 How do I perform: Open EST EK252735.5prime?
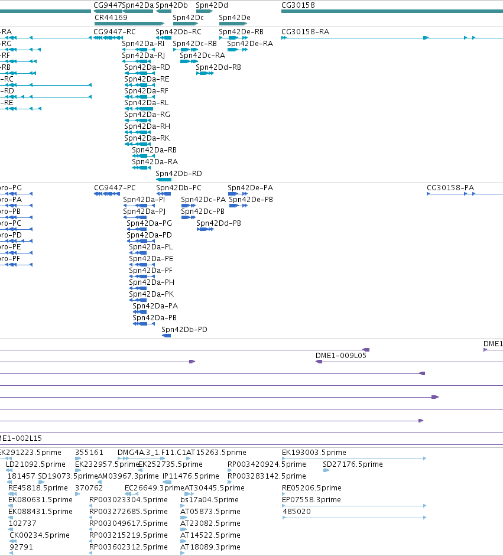click(140, 470)
